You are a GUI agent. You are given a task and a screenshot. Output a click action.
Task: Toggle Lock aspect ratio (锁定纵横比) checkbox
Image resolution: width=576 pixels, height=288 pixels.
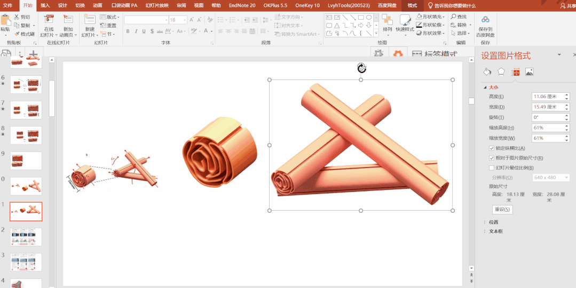click(492, 148)
